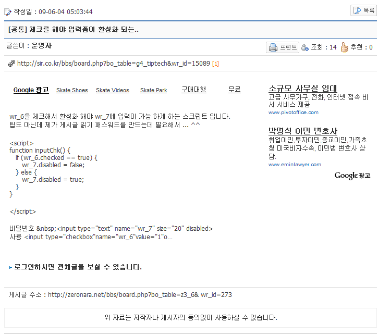Screen dimensions: 378x335
Task: Click the Google 광고 logo under the sidebar ads
Action: coord(352,176)
